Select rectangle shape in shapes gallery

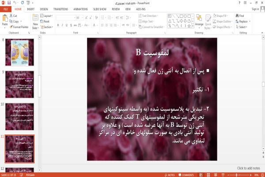182,16
